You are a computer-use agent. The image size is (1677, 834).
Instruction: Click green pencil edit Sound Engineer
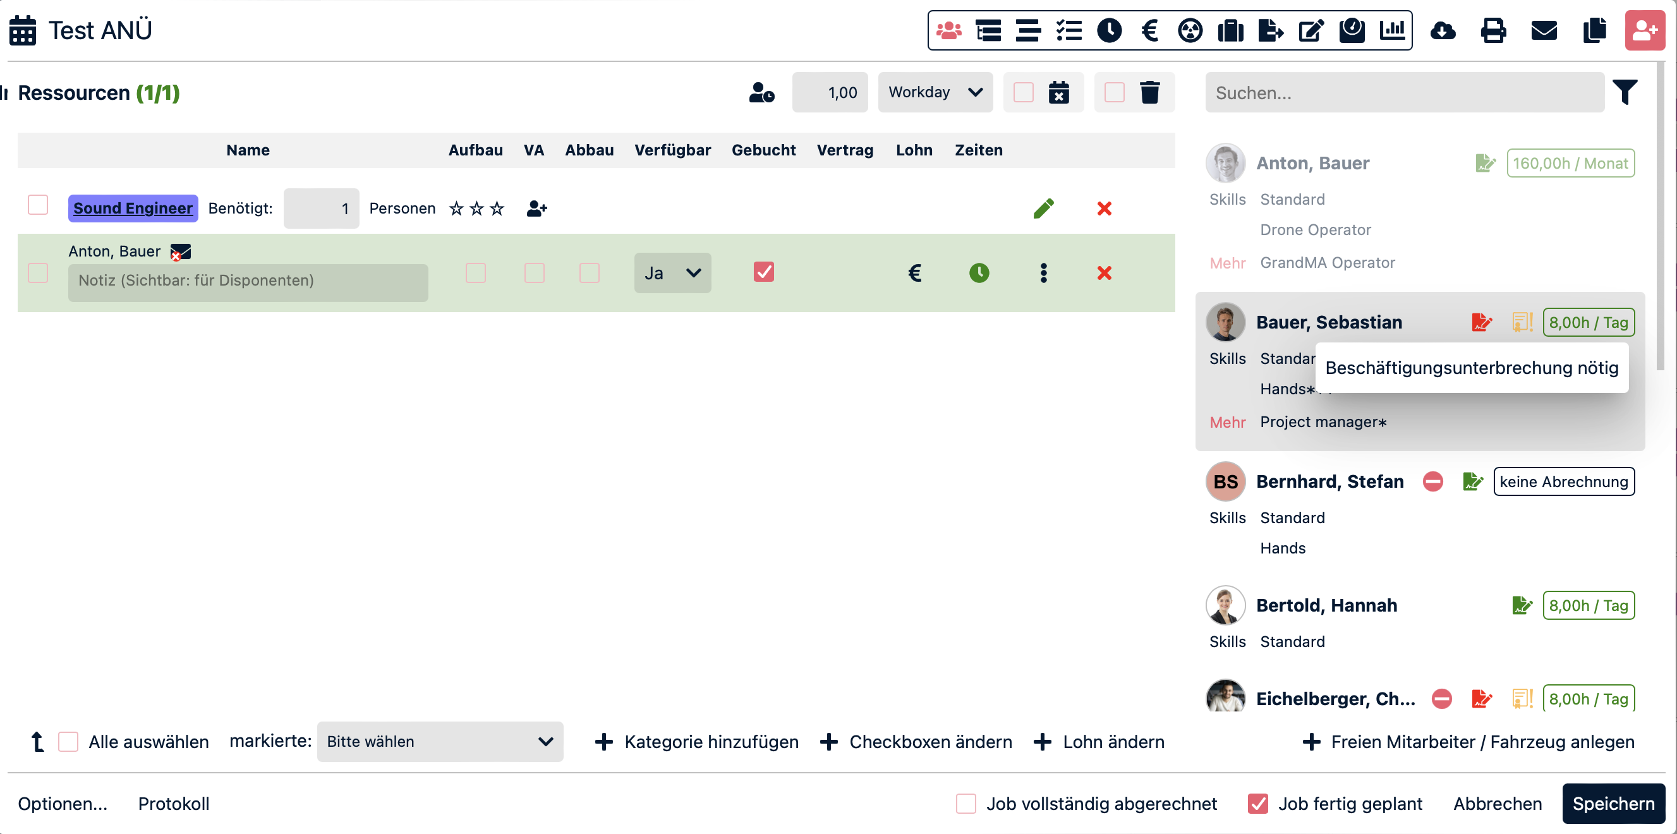point(1043,208)
